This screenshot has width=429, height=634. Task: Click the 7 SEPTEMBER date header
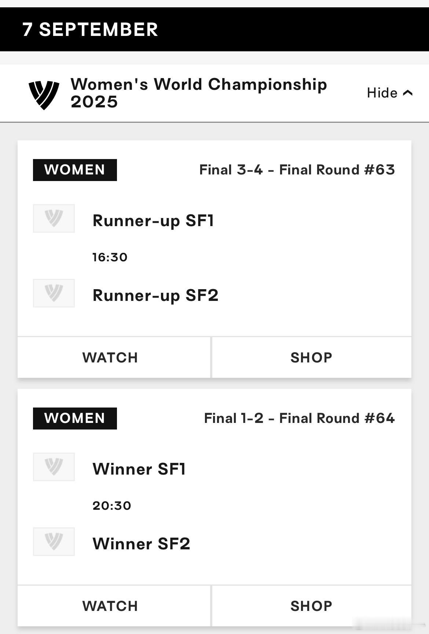(x=90, y=29)
